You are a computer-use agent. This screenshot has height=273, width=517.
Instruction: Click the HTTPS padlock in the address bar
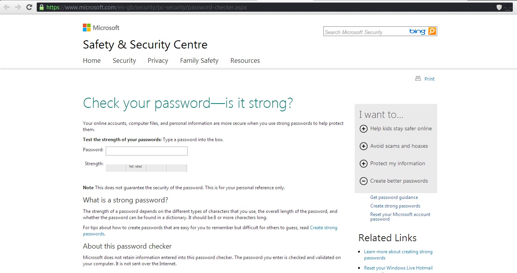tap(41, 7)
